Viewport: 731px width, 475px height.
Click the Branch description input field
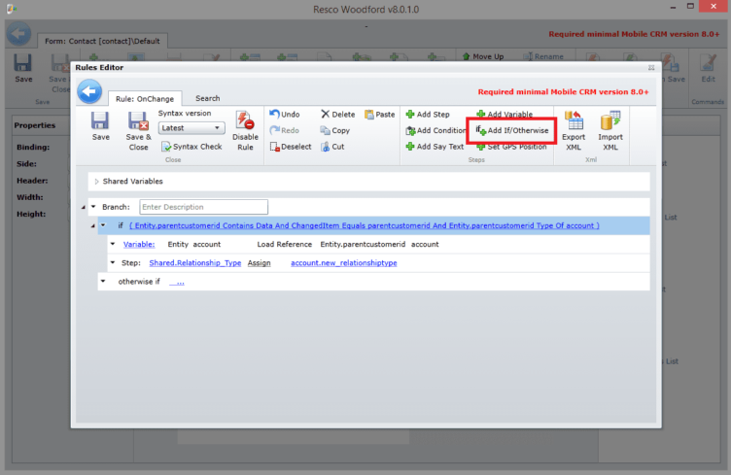tap(203, 207)
